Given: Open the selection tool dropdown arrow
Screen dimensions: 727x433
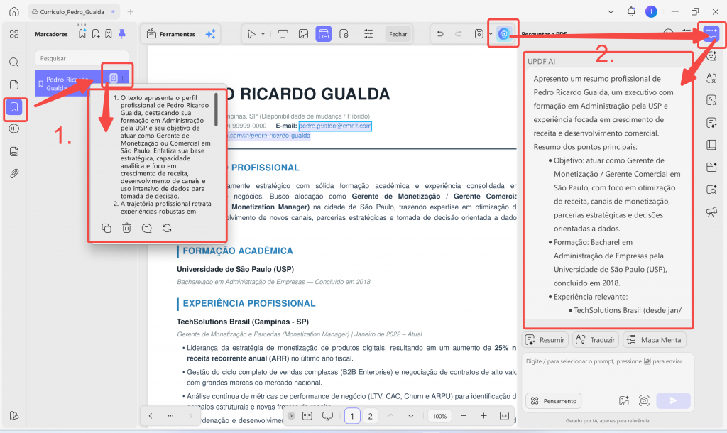Looking at the screenshot, I should pyautogui.click(x=263, y=34).
